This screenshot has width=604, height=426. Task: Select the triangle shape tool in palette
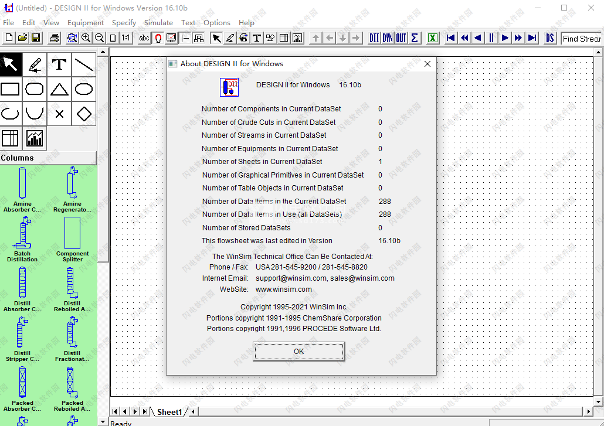tap(59, 89)
